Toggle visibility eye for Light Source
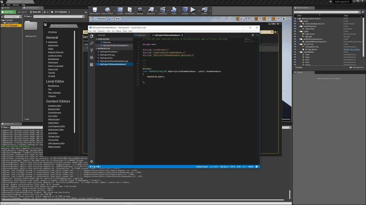The image size is (366, 205). point(295,34)
